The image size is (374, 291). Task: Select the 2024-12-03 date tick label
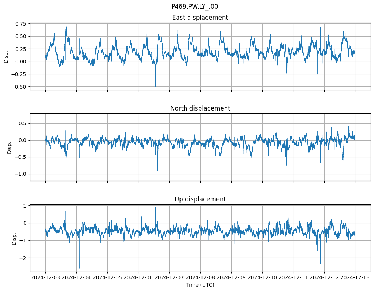coord(45,278)
